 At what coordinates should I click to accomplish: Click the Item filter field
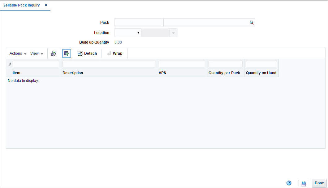click(x=35, y=64)
